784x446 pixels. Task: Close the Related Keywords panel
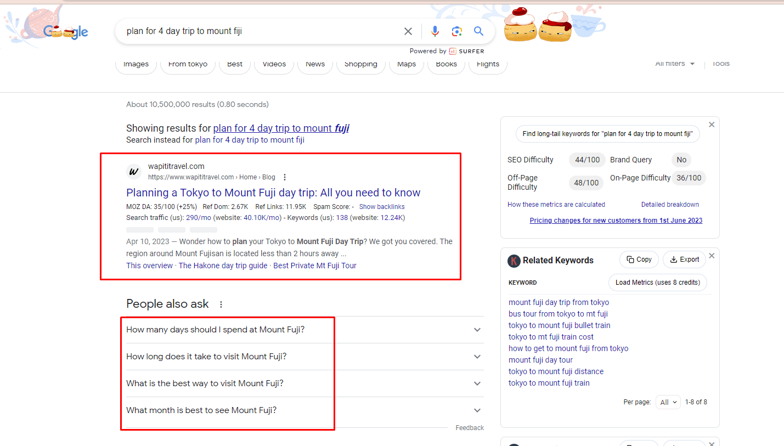point(712,256)
